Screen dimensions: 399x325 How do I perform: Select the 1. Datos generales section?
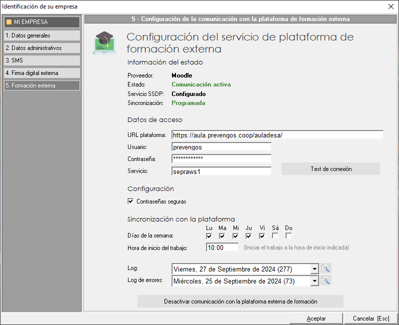(41, 35)
